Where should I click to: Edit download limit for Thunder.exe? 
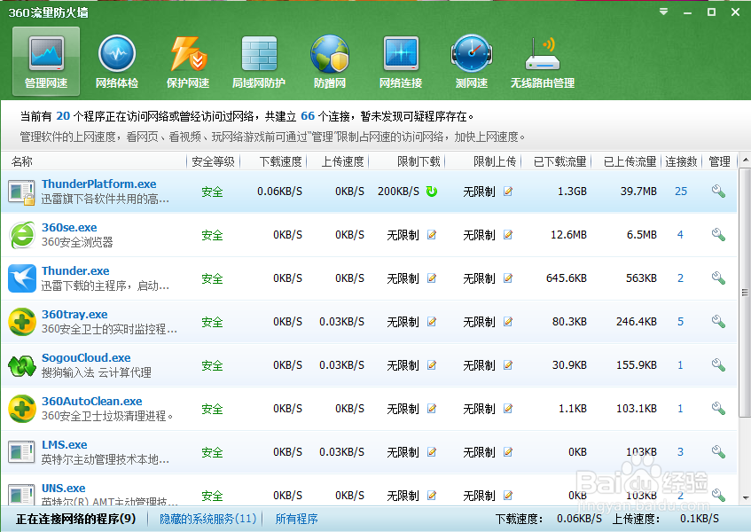432,278
